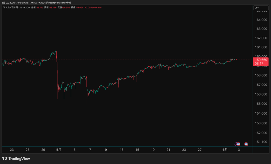
Task: Click the 米ドル/日本円 symbol title
Action: [x=10, y=7]
